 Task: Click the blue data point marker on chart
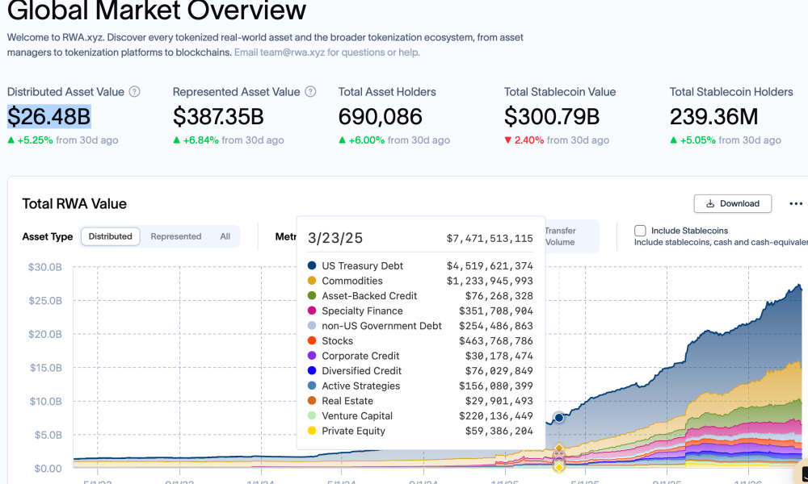[558, 418]
